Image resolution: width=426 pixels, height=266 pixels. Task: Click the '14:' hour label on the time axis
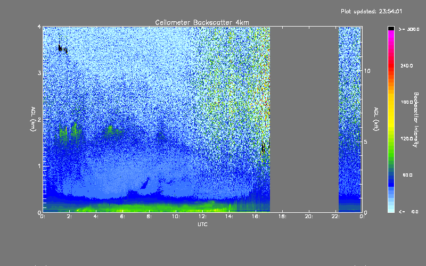coord(230,217)
